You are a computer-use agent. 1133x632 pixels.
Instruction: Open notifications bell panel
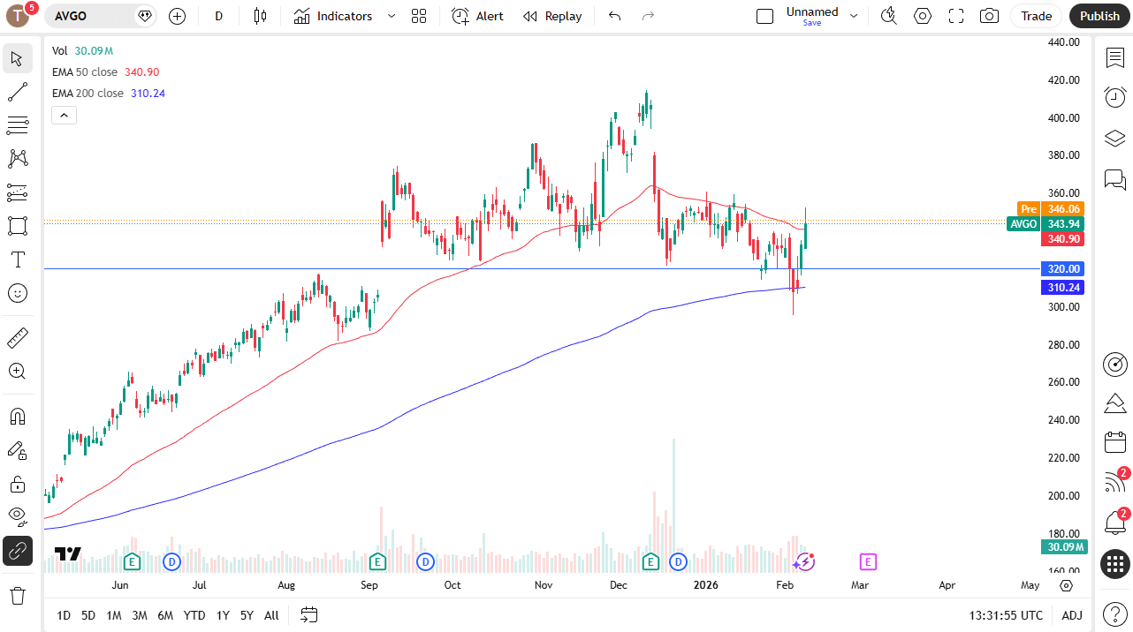(1115, 523)
